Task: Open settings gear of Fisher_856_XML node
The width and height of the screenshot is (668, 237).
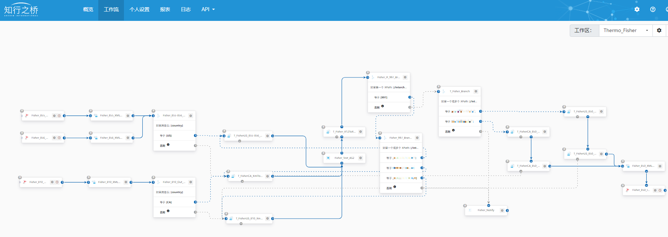Action: (x=128, y=138)
